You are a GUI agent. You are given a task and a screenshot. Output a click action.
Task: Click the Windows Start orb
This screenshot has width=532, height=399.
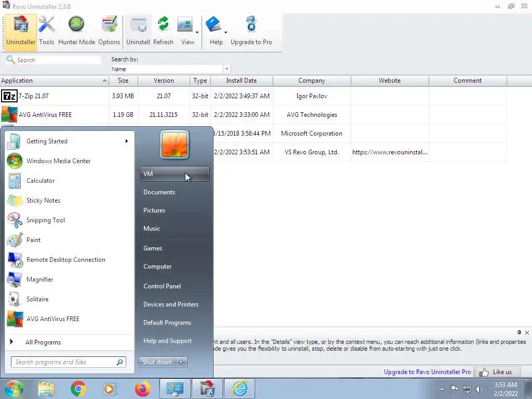(x=14, y=389)
